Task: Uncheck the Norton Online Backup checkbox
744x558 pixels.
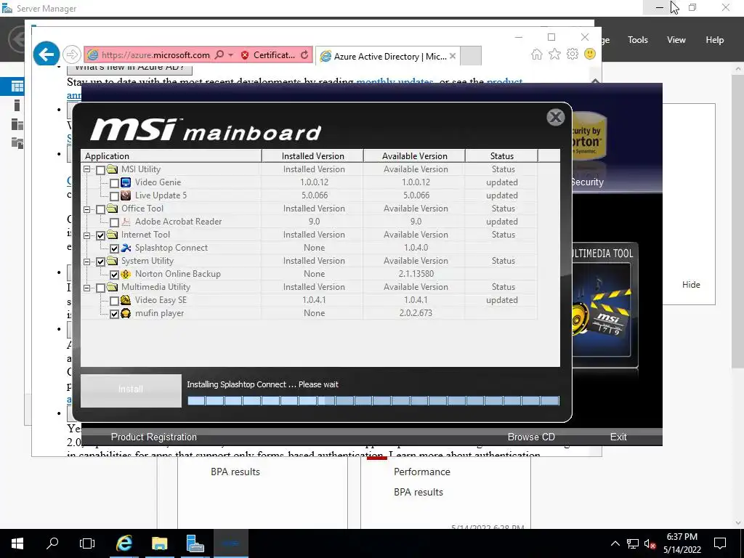Action: pyautogui.click(x=114, y=275)
